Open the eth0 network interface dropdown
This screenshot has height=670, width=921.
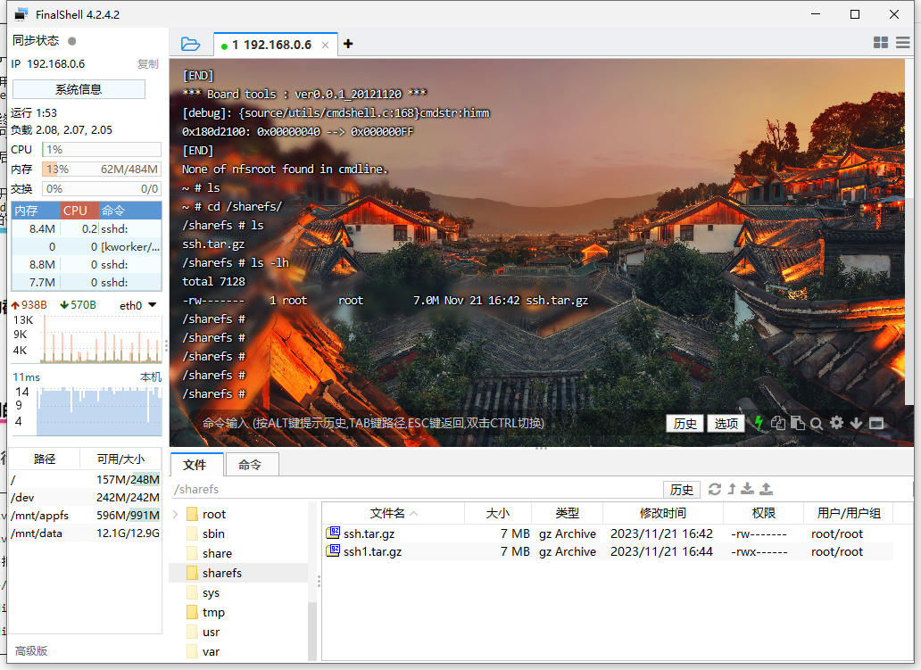tap(152, 305)
